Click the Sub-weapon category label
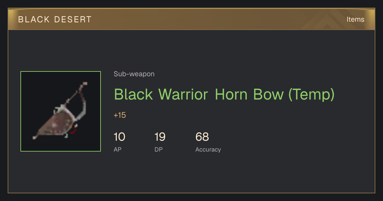The image size is (383, 201). (134, 74)
